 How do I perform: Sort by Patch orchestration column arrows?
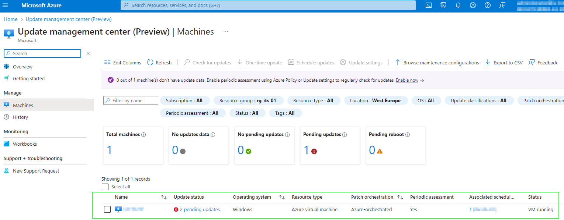click(x=400, y=197)
